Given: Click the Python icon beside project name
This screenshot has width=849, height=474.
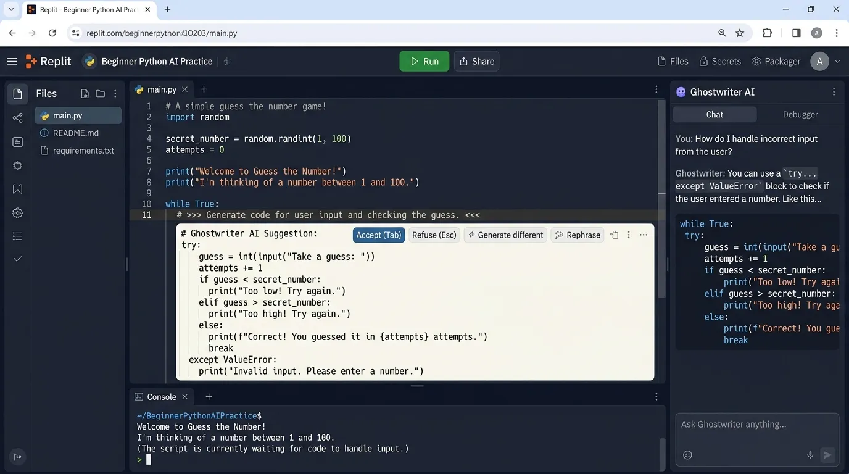Looking at the screenshot, I should (x=90, y=61).
